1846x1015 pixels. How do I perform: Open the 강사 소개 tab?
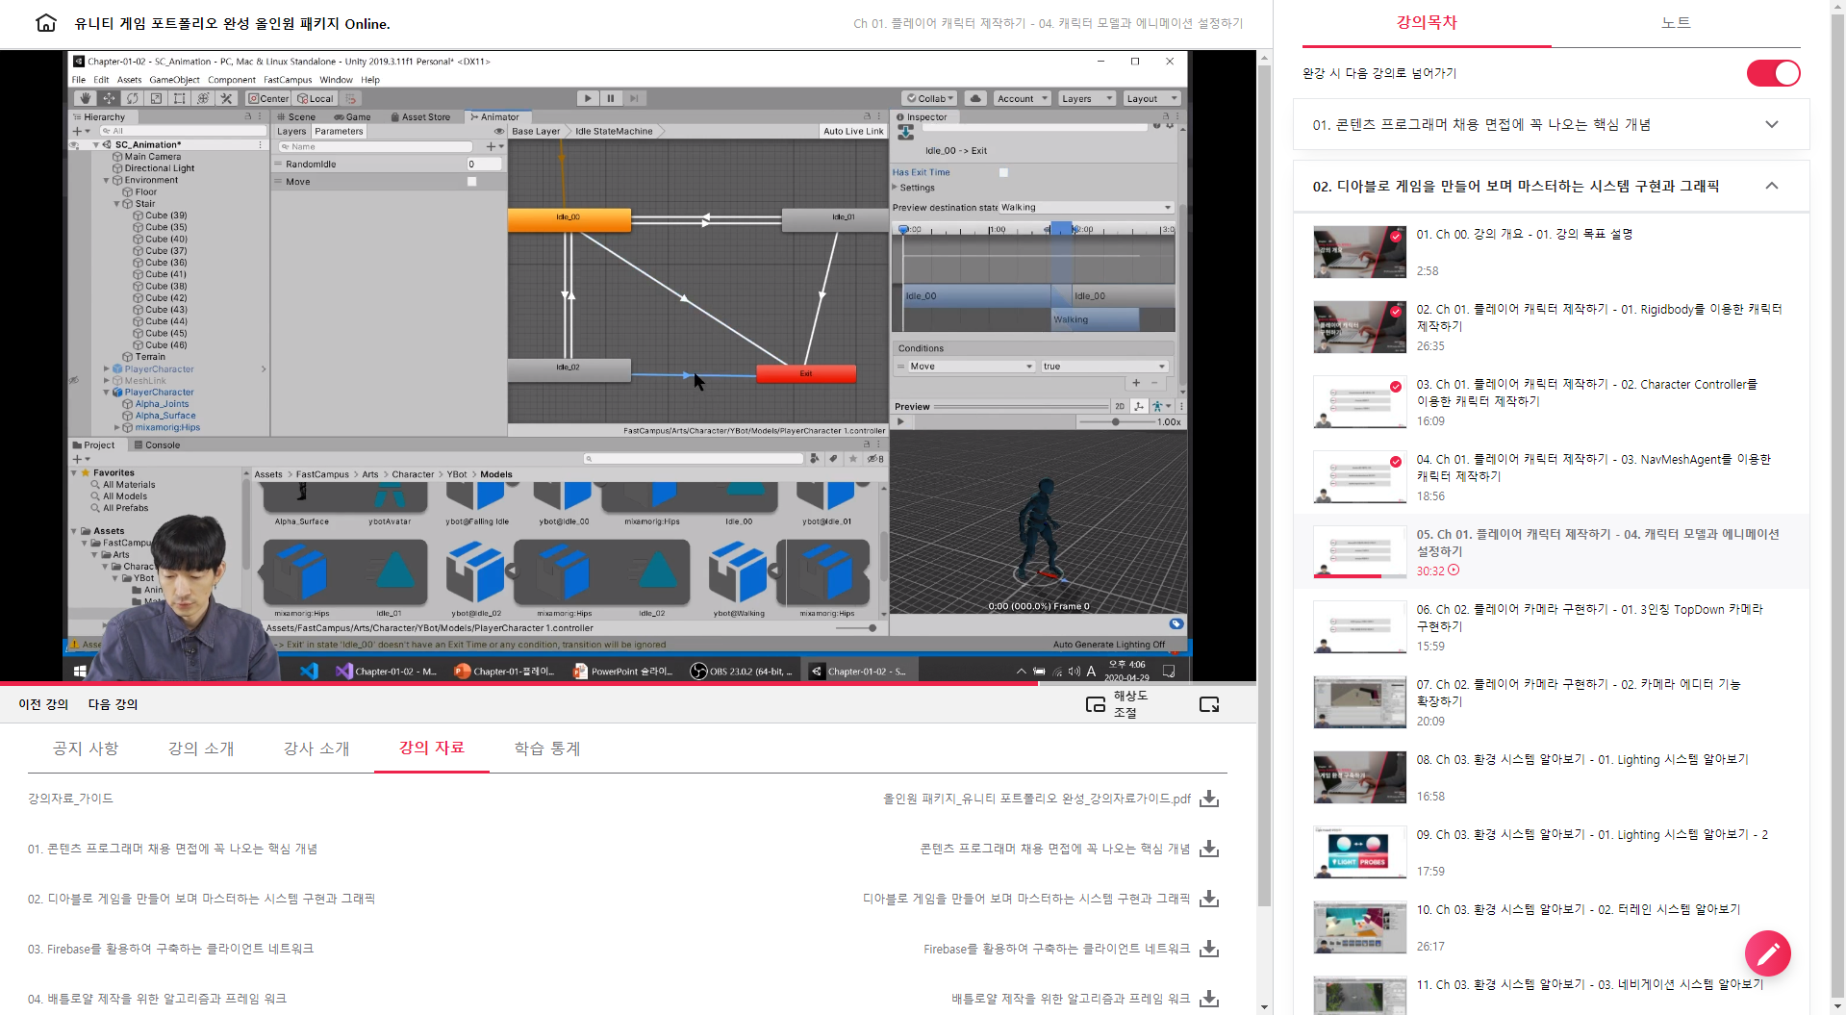tap(316, 749)
